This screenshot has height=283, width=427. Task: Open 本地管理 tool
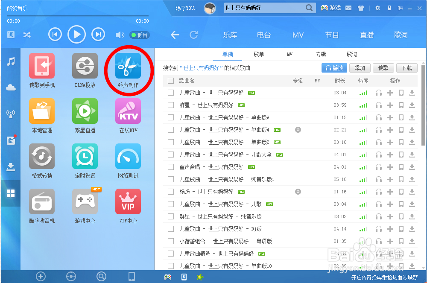click(42, 116)
